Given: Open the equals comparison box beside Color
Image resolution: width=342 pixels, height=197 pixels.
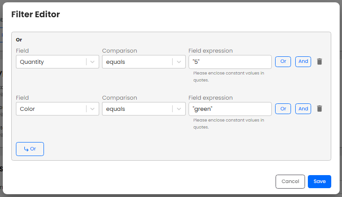Looking at the screenshot, I should (144, 109).
